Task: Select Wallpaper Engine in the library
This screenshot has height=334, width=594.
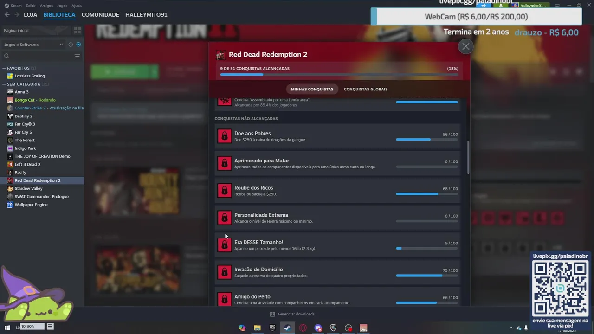Action: tap(31, 205)
